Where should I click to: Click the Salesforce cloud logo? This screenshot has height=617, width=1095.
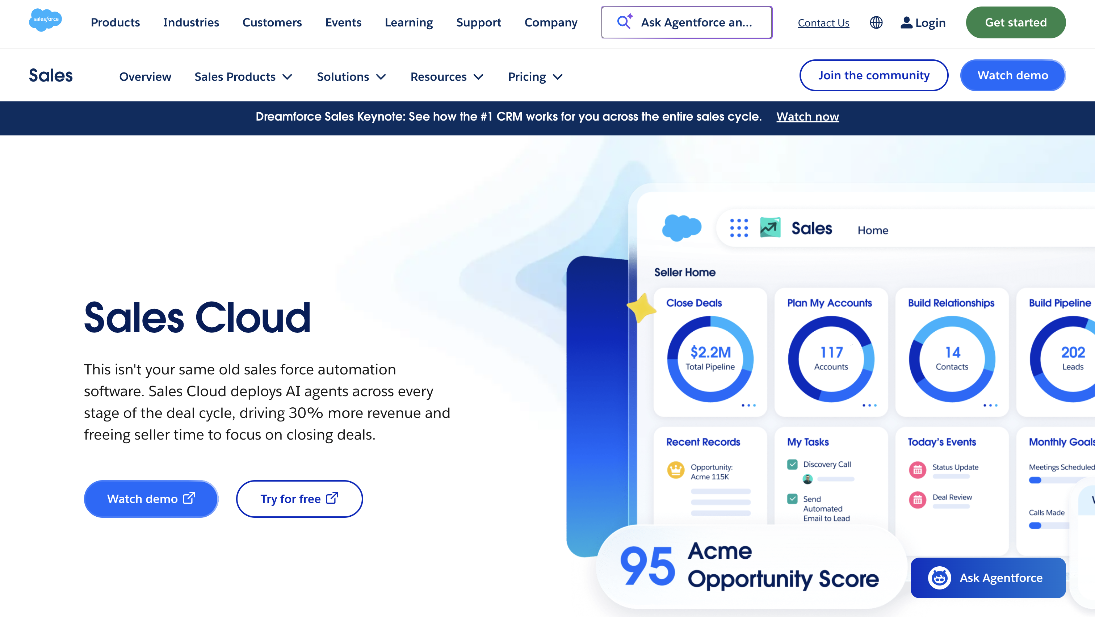pyautogui.click(x=46, y=20)
